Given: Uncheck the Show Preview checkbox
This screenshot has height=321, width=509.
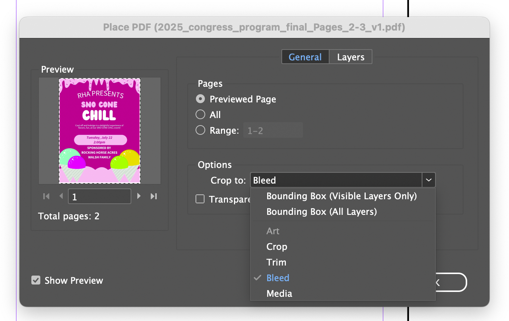Looking at the screenshot, I should (35, 280).
